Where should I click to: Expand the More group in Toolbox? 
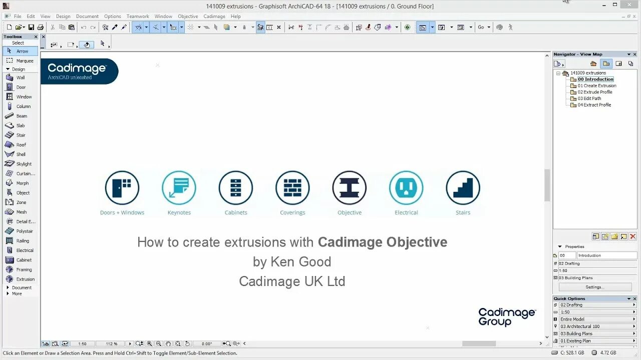[8, 293]
